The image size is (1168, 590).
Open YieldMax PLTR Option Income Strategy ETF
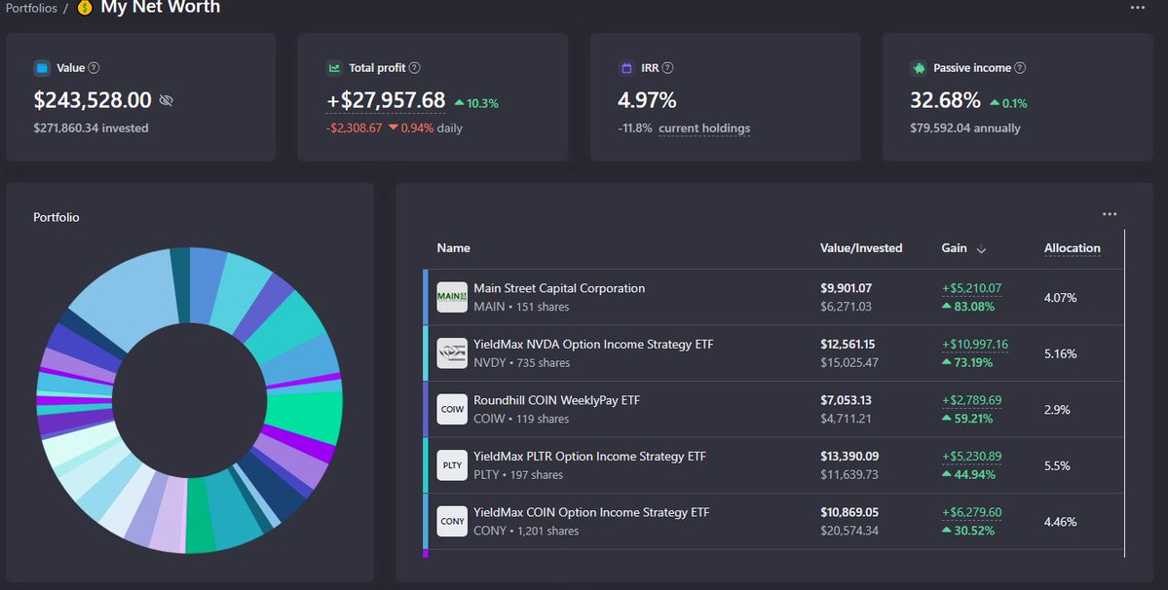(x=590, y=456)
